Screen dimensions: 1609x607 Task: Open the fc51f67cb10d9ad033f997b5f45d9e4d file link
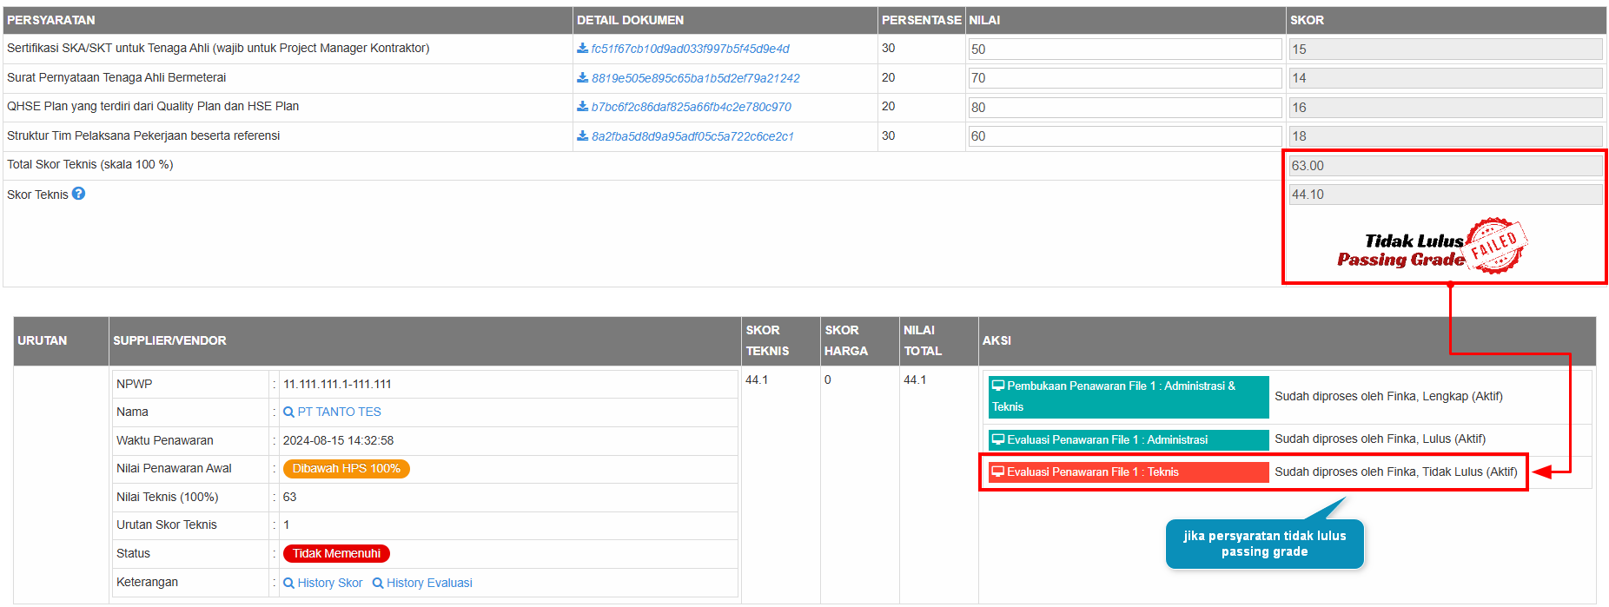pyautogui.click(x=690, y=49)
